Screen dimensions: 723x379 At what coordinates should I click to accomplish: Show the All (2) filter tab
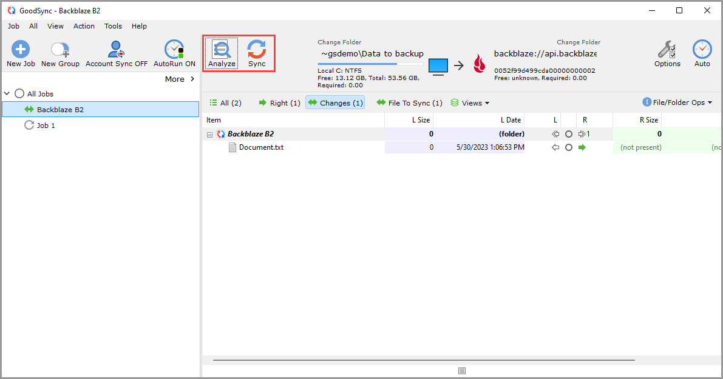pos(225,102)
